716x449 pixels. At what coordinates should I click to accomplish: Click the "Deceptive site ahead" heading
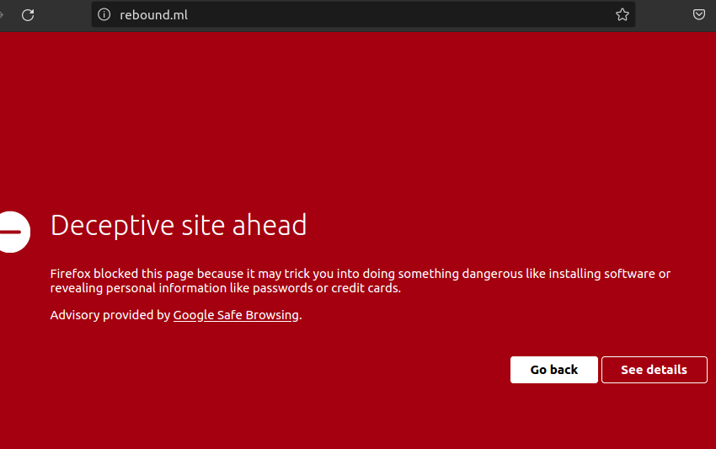[179, 225]
